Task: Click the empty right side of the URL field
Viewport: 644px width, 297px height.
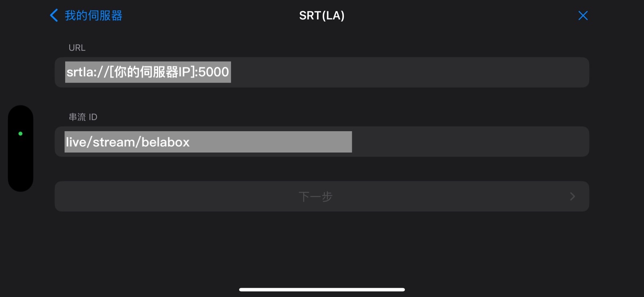Action: [443, 72]
